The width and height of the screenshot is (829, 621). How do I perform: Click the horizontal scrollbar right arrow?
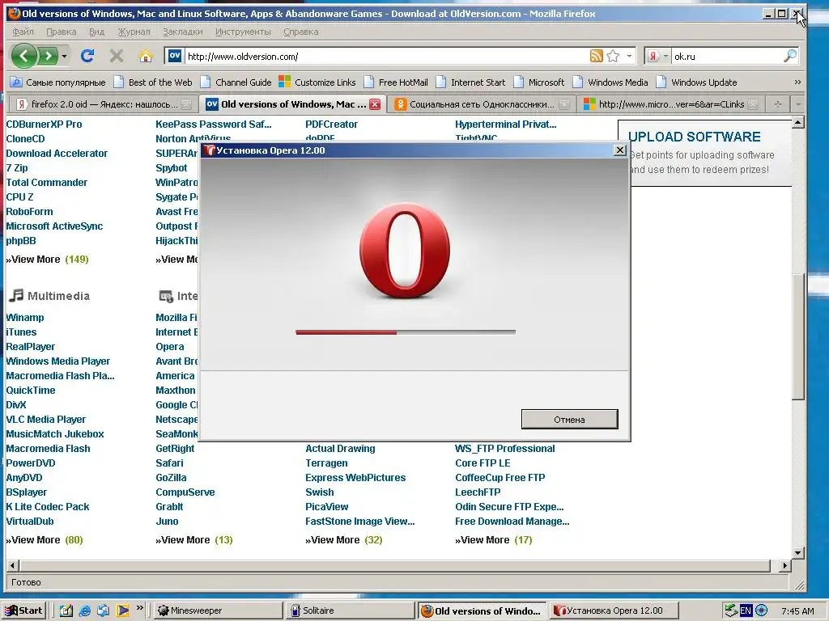[785, 565]
